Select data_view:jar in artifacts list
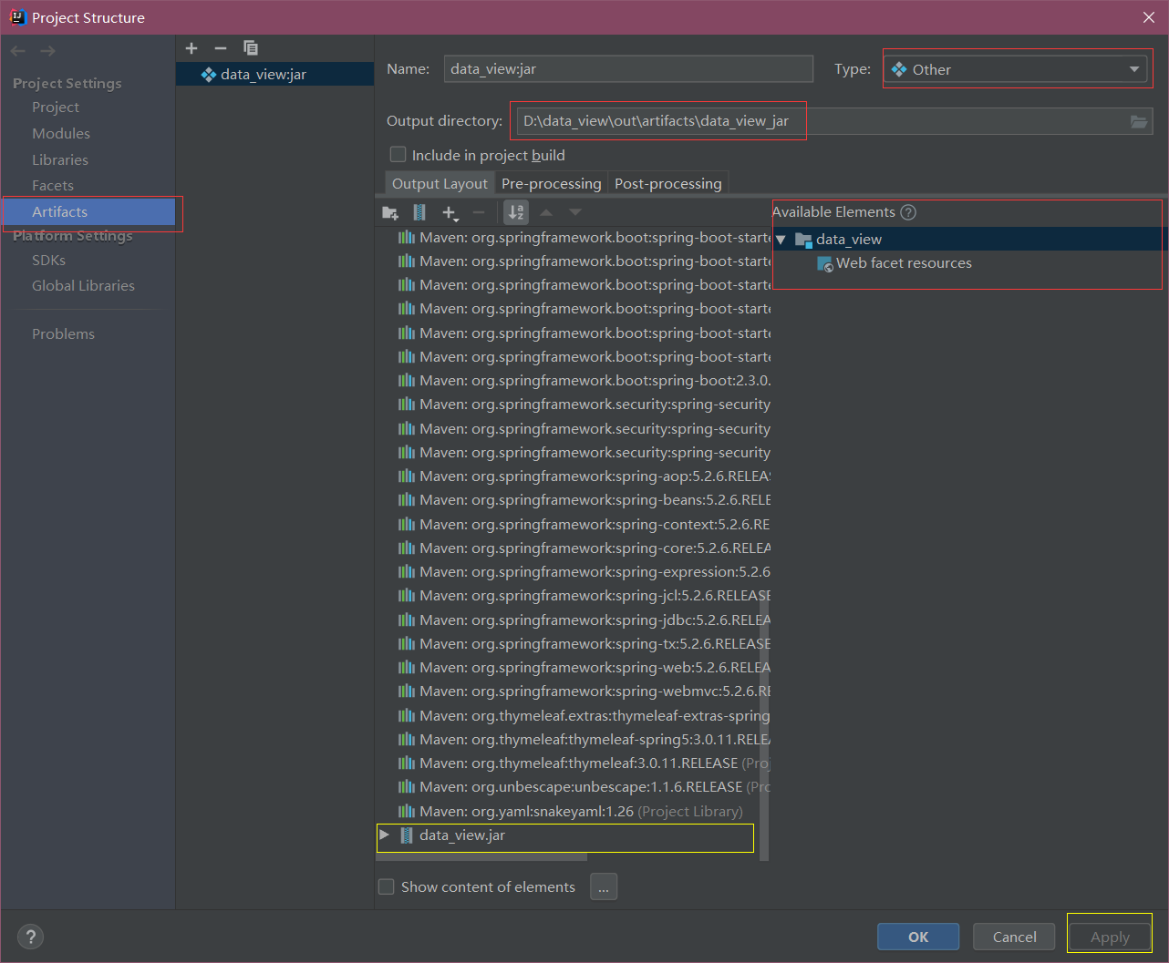This screenshot has height=963, width=1169. click(x=274, y=75)
